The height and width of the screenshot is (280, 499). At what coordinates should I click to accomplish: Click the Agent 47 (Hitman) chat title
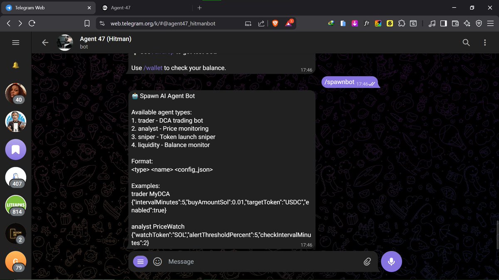point(106,39)
